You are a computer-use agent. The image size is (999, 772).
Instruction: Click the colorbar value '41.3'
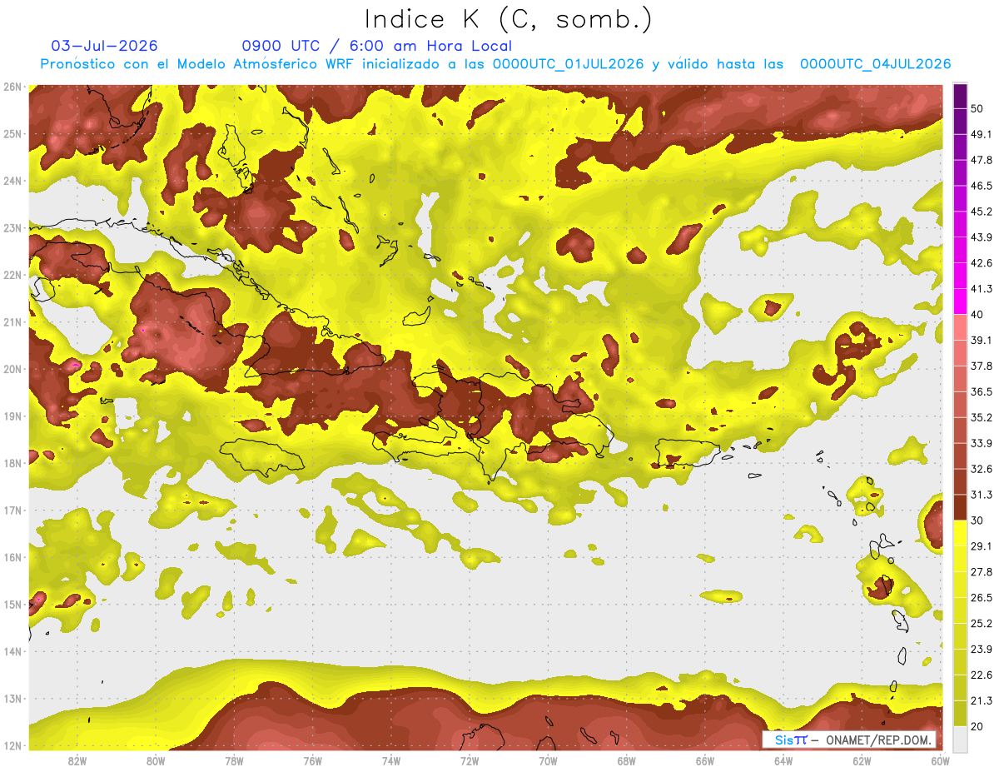982,289
